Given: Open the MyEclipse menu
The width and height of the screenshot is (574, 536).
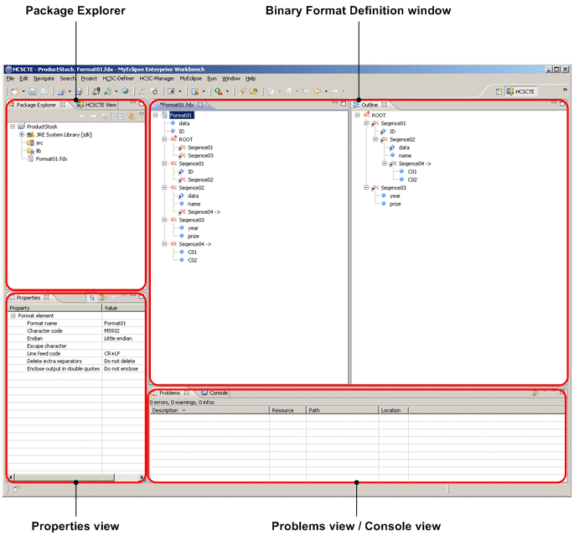Looking at the screenshot, I should [x=191, y=78].
